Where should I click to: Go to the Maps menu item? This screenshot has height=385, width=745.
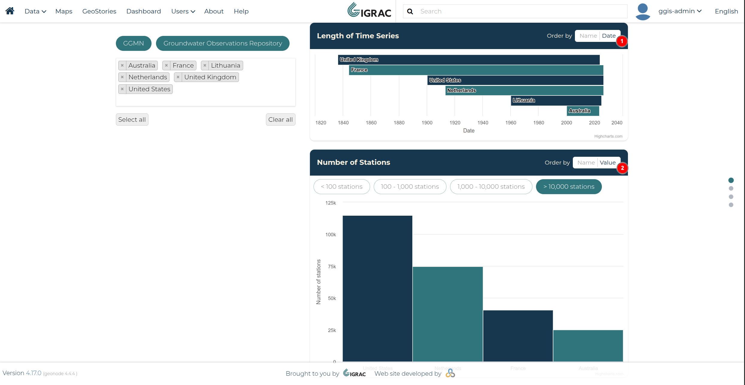click(x=64, y=11)
